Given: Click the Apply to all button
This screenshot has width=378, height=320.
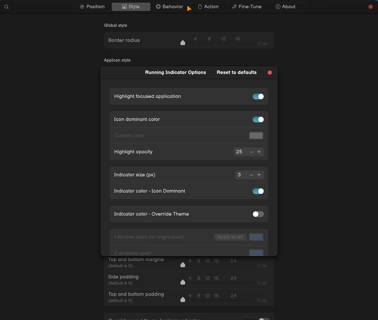Looking at the screenshot, I should click(x=230, y=237).
